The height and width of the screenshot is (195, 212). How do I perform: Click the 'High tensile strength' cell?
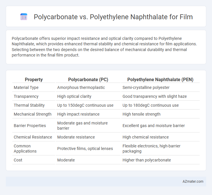[x=142, y=114]
